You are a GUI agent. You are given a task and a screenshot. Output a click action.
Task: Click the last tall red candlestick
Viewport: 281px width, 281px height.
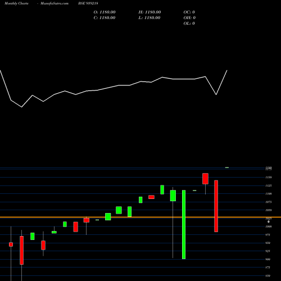[x=216, y=206]
